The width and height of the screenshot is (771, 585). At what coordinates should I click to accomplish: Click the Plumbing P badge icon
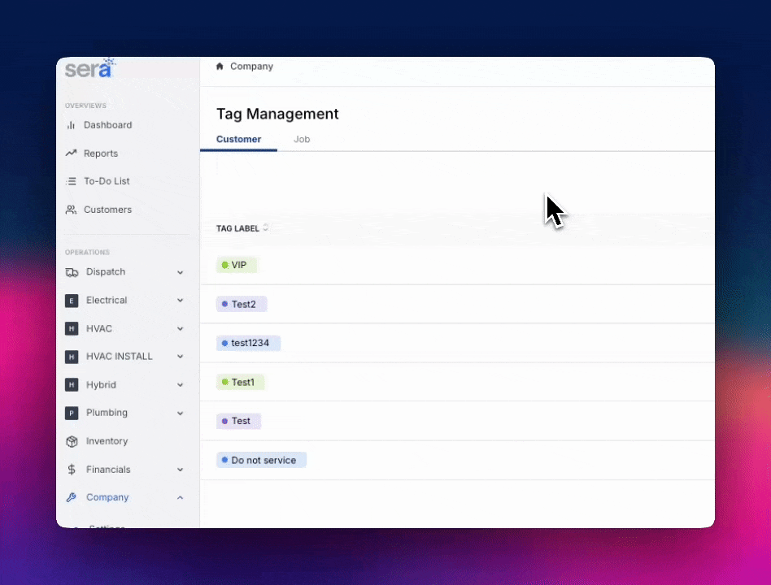[x=72, y=413]
